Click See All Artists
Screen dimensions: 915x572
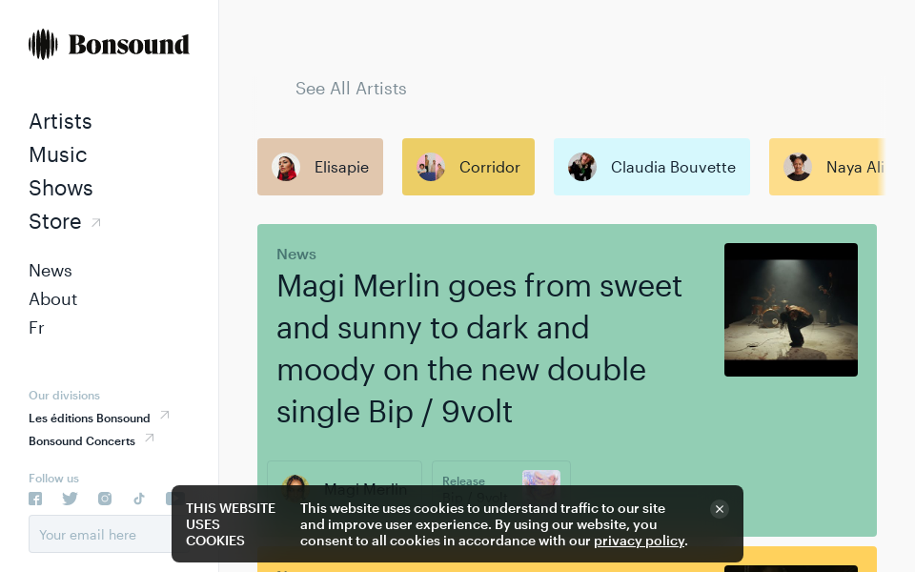pyautogui.click(x=351, y=88)
